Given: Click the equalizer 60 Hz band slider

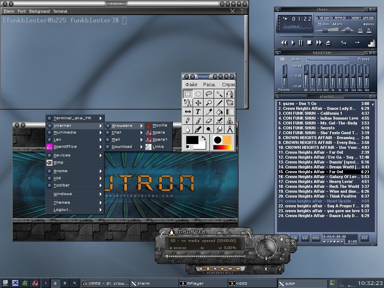Looking at the screenshot, I should 306,76.
